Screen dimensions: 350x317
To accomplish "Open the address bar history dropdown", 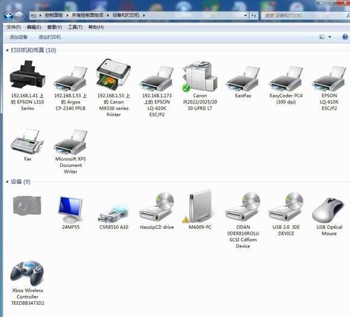I will coord(246,16).
